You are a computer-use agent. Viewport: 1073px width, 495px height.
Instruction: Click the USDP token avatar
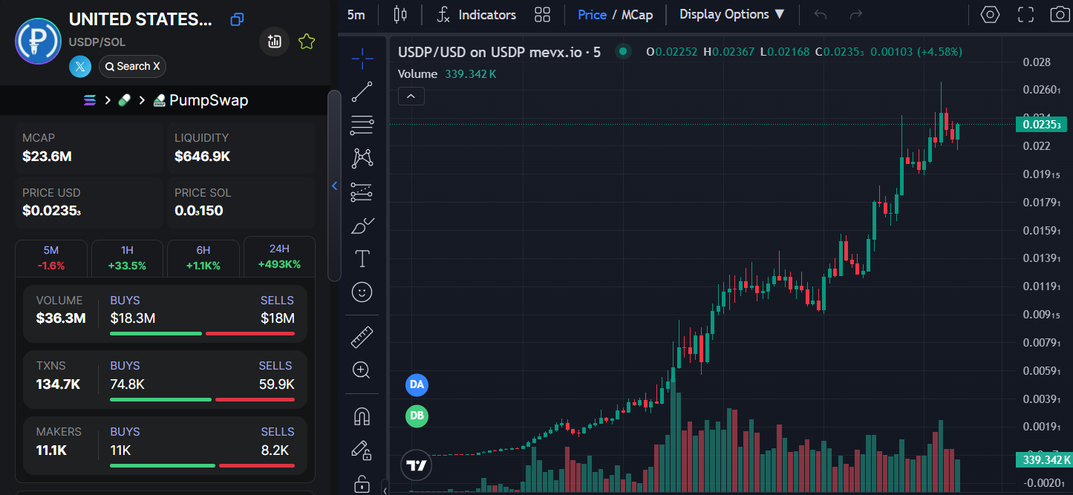(x=38, y=41)
